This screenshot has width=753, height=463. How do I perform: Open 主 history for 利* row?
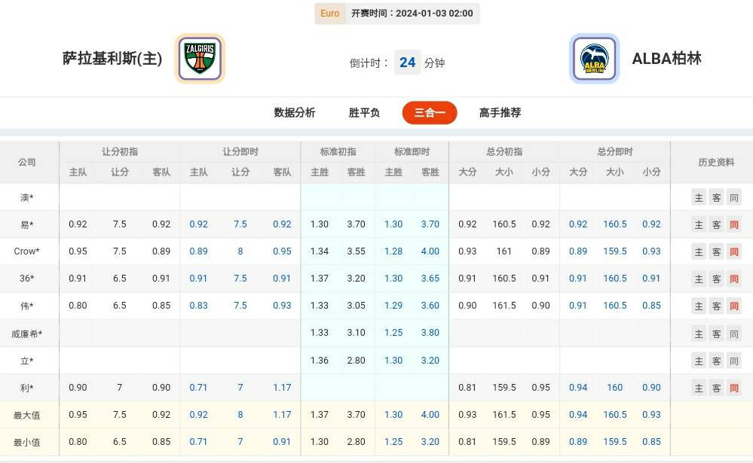pos(699,388)
